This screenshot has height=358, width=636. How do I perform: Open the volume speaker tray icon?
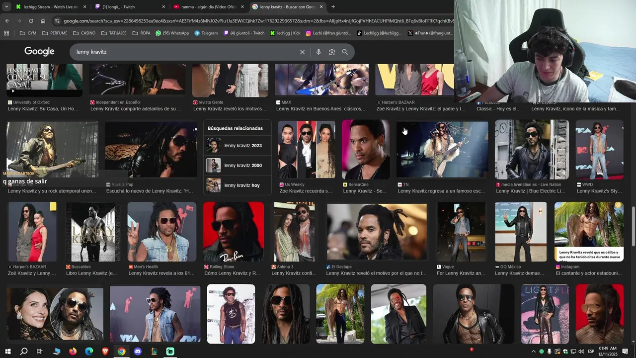click(x=581, y=352)
